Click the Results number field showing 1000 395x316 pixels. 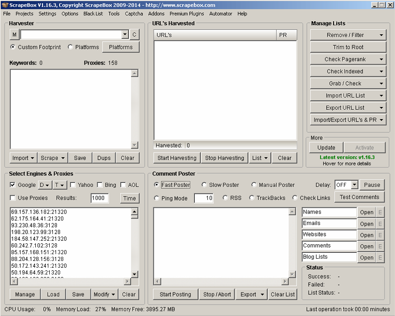pos(99,198)
